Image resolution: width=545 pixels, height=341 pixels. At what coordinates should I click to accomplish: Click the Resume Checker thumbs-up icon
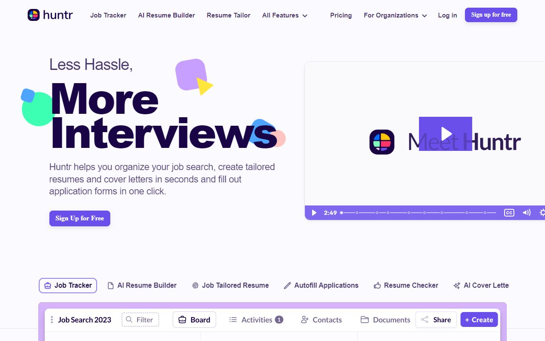pos(377,285)
